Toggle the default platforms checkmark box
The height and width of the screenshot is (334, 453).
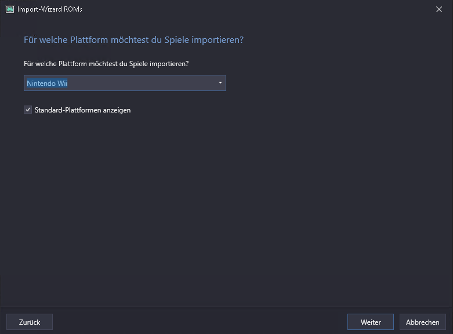coord(28,110)
